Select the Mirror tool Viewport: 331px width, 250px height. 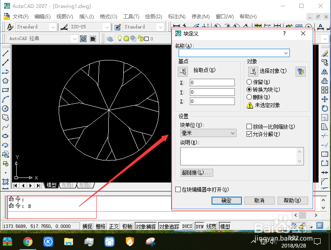[325, 72]
